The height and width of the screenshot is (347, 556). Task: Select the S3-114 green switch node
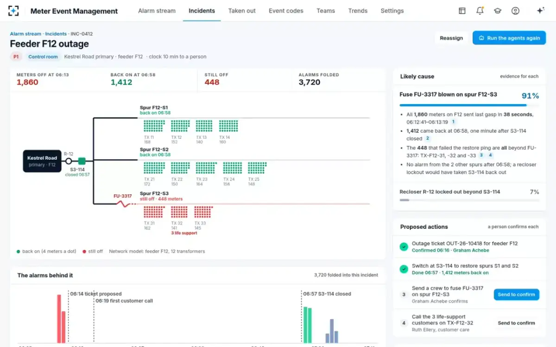[82, 161]
